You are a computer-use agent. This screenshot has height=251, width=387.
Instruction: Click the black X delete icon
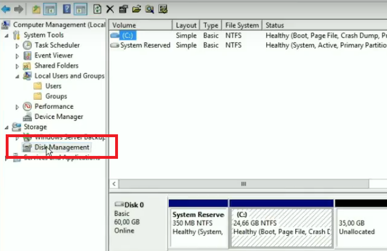point(109,9)
